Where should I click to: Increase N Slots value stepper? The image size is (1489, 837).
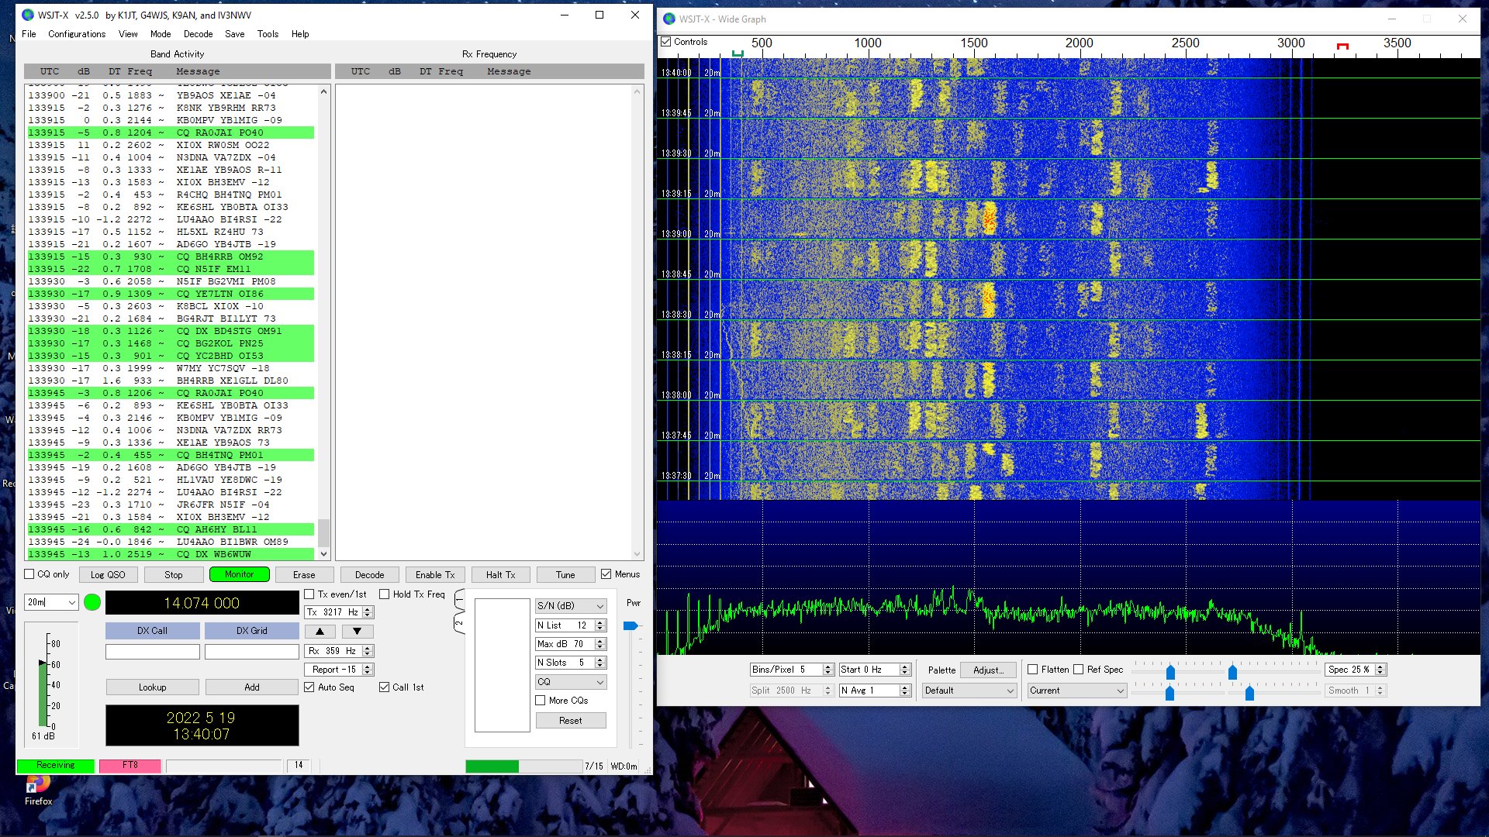click(x=599, y=660)
